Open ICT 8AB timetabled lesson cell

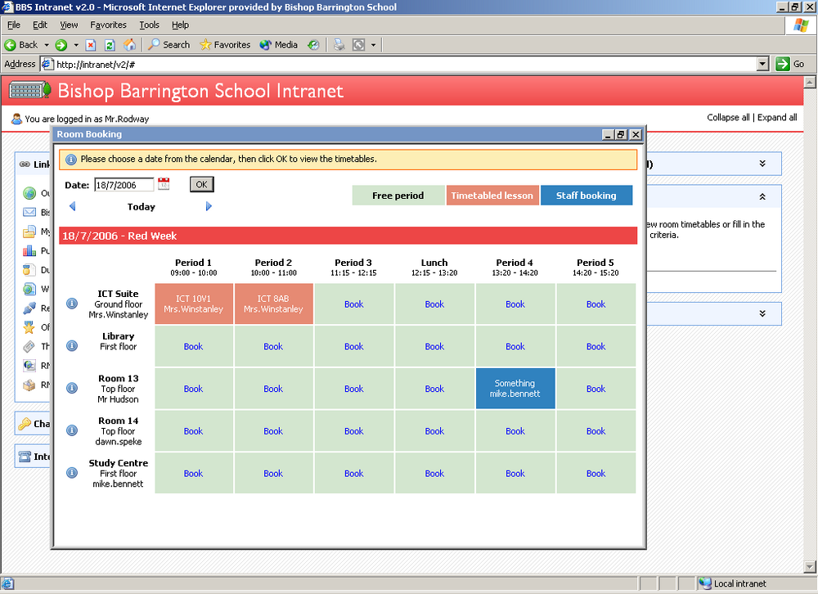(x=273, y=304)
